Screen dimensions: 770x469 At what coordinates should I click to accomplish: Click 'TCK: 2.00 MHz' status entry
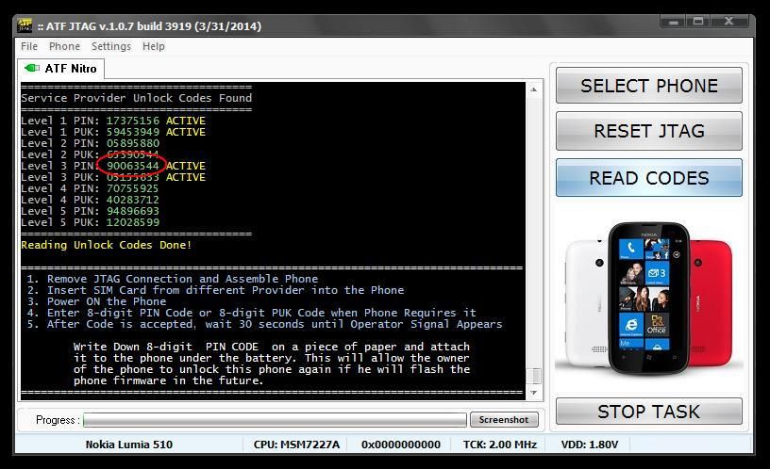tap(500, 445)
